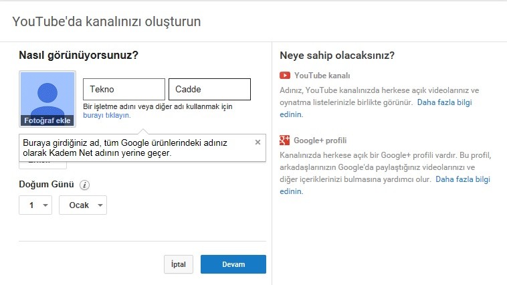This screenshot has width=507, height=285.
Task: Open Daha fazla bilgi edinin under YouTube kanalı
Action: click(444, 102)
